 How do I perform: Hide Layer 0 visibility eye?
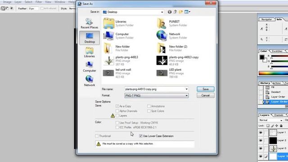pos(261,148)
